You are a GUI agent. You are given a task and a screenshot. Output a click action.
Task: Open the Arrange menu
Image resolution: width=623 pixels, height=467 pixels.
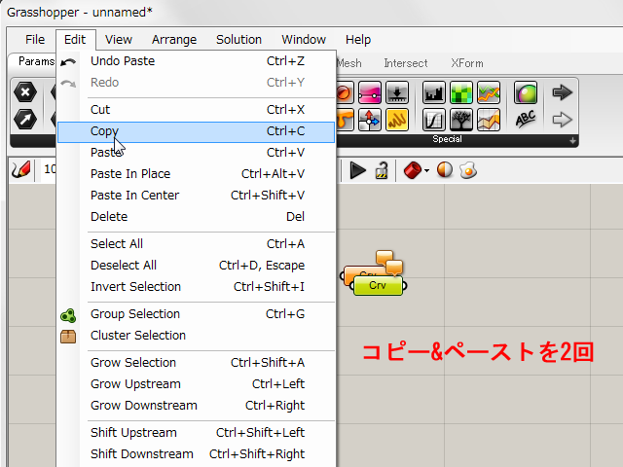click(174, 39)
